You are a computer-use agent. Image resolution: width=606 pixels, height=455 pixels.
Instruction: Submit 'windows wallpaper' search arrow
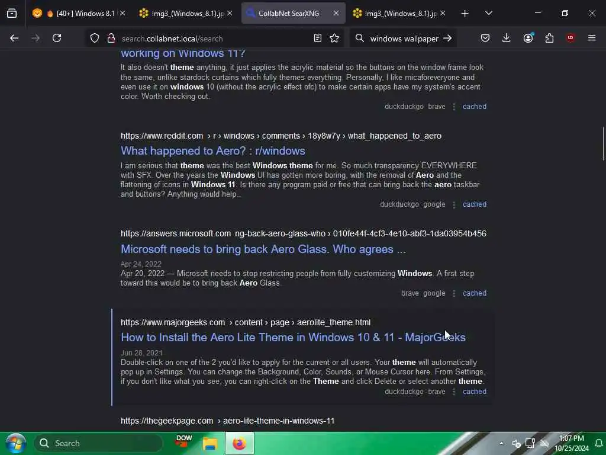(447, 38)
